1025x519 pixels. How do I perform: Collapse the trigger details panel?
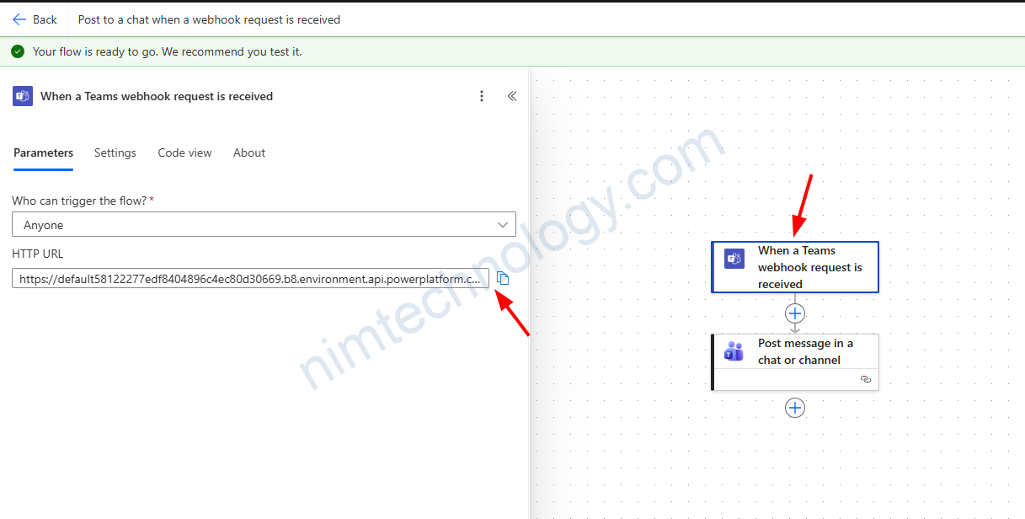click(511, 96)
